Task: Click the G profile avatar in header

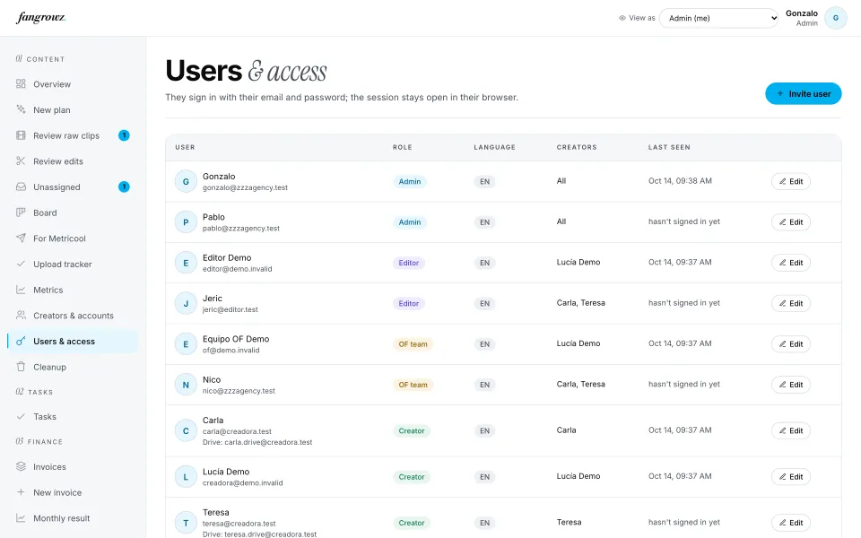Action: pyautogui.click(x=835, y=18)
